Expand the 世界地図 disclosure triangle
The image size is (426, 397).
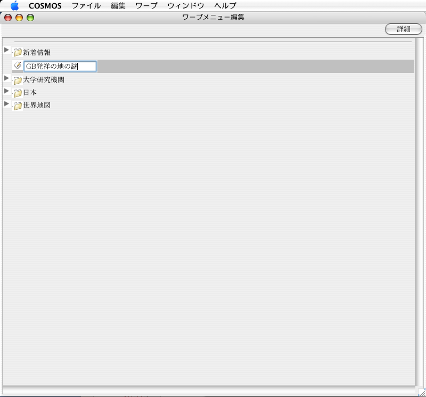(6, 104)
